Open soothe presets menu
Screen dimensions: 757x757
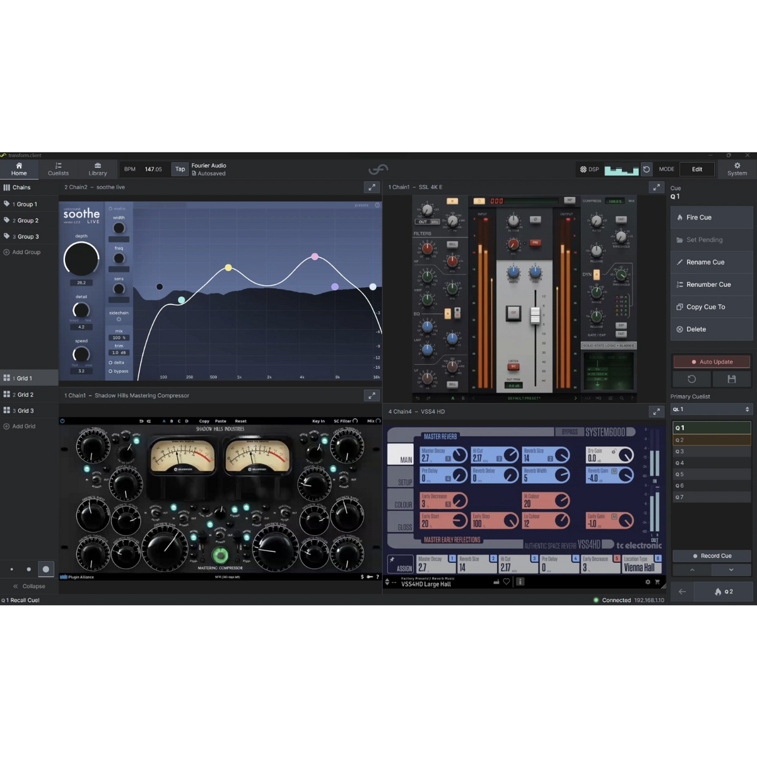click(361, 206)
